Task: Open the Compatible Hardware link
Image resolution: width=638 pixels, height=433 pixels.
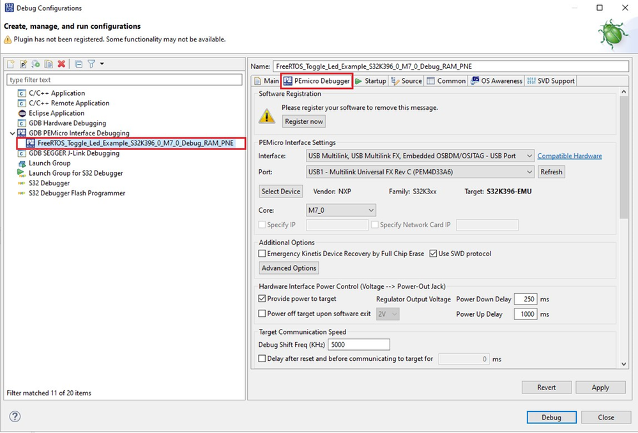Action: pyautogui.click(x=569, y=156)
